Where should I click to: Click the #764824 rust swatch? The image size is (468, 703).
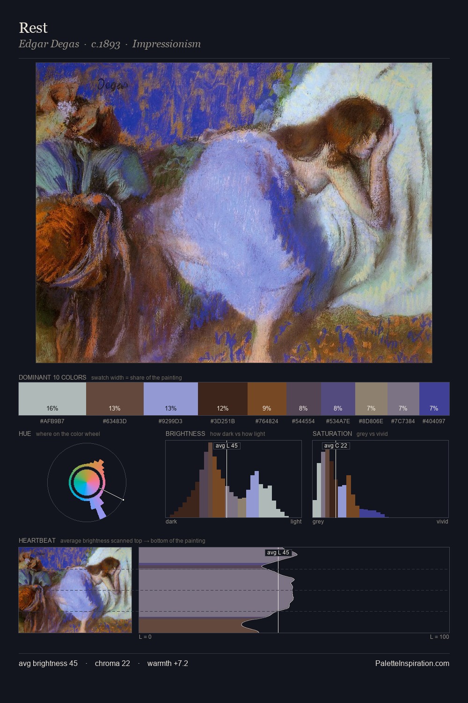point(267,399)
